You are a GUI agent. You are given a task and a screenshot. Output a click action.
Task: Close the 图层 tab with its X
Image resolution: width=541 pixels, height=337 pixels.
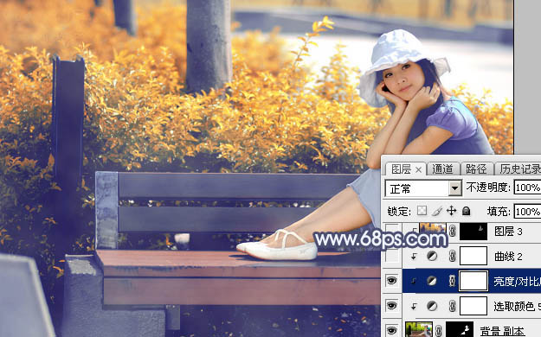(x=418, y=169)
